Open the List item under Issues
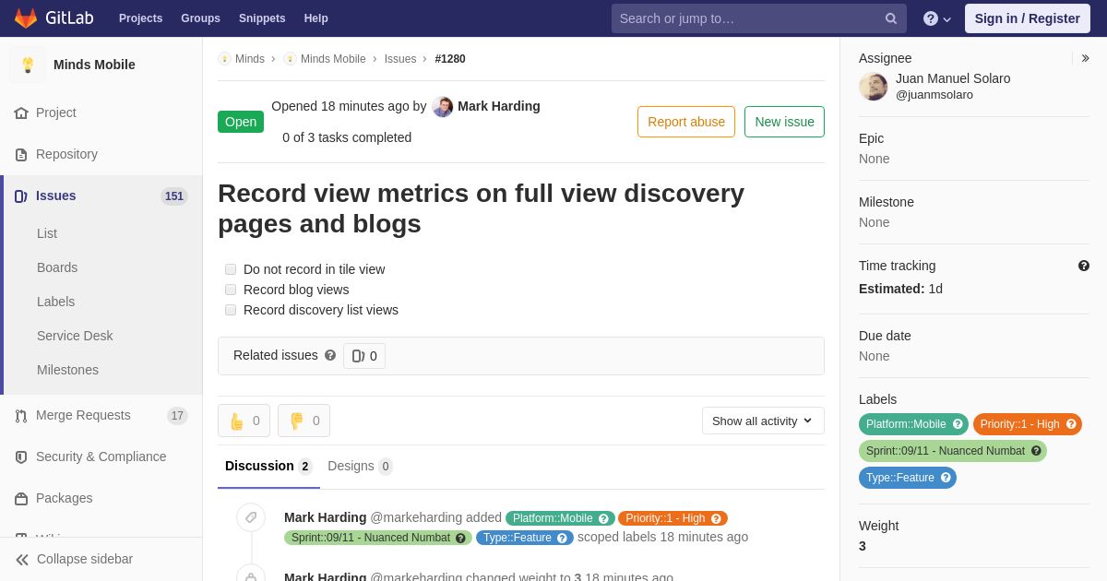Viewport: 1107px width, 581px height. click(47, 233)
